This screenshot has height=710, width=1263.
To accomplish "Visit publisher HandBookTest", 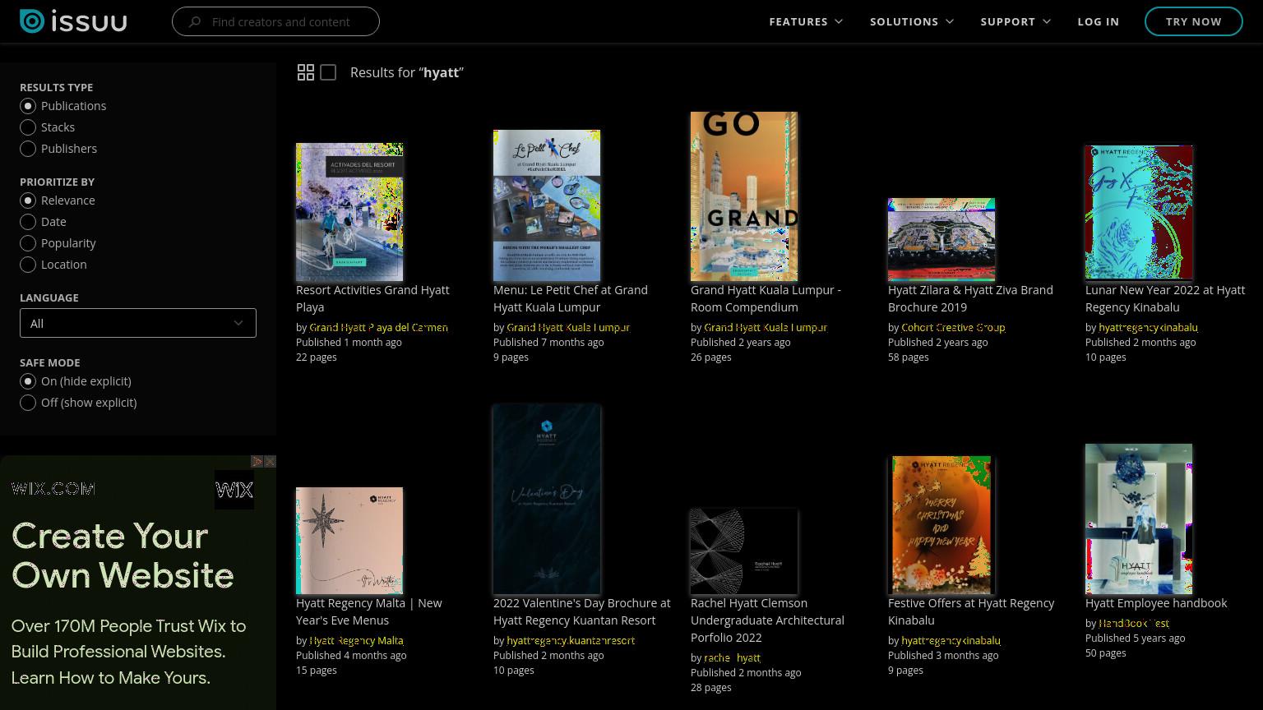I will point(1134,623).
